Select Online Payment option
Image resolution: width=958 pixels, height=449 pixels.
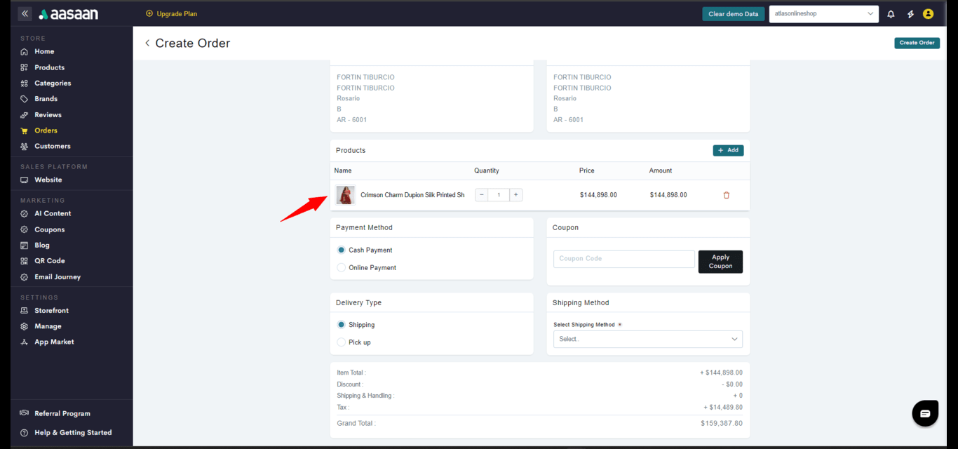tap(342, 267)
